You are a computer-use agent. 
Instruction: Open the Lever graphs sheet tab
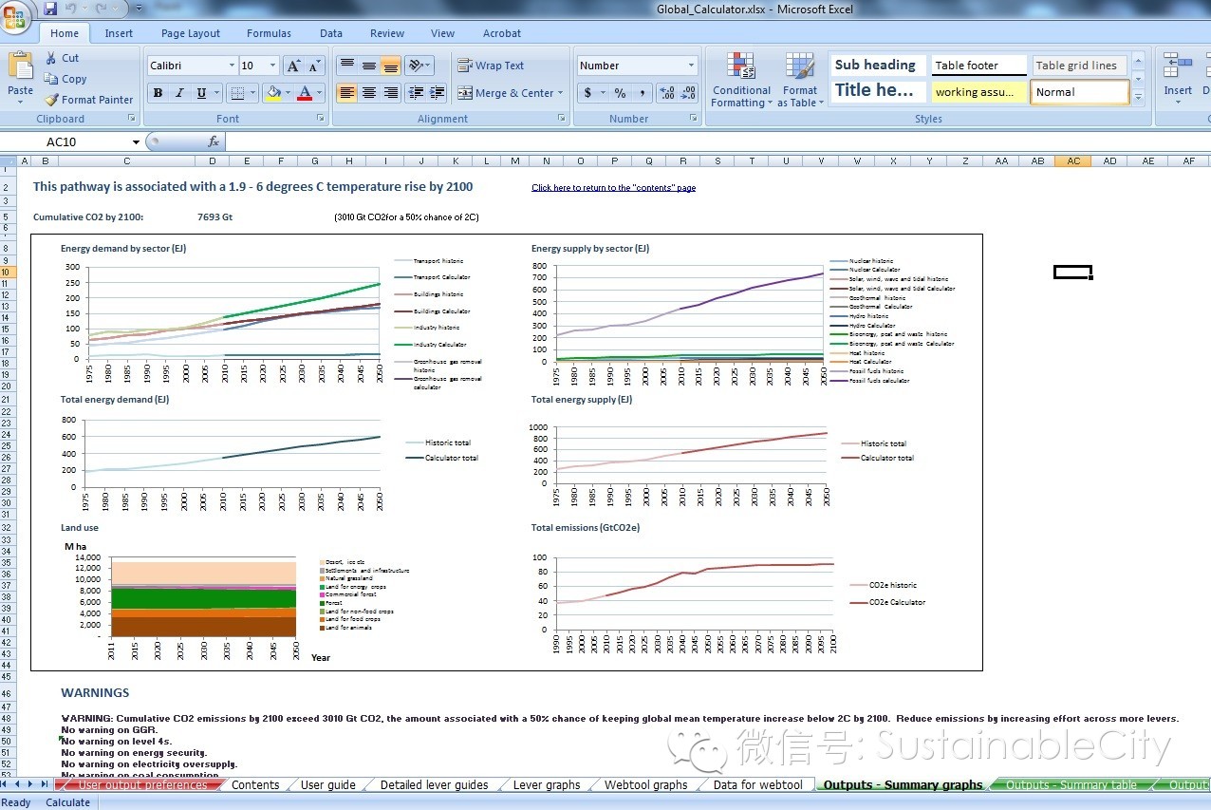547,785
